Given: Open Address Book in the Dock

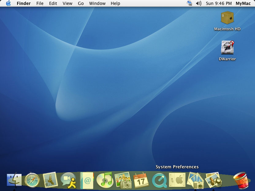Looking at the screenshot, I should point(86,180).
